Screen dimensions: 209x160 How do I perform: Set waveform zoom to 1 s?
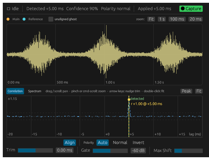162,19
